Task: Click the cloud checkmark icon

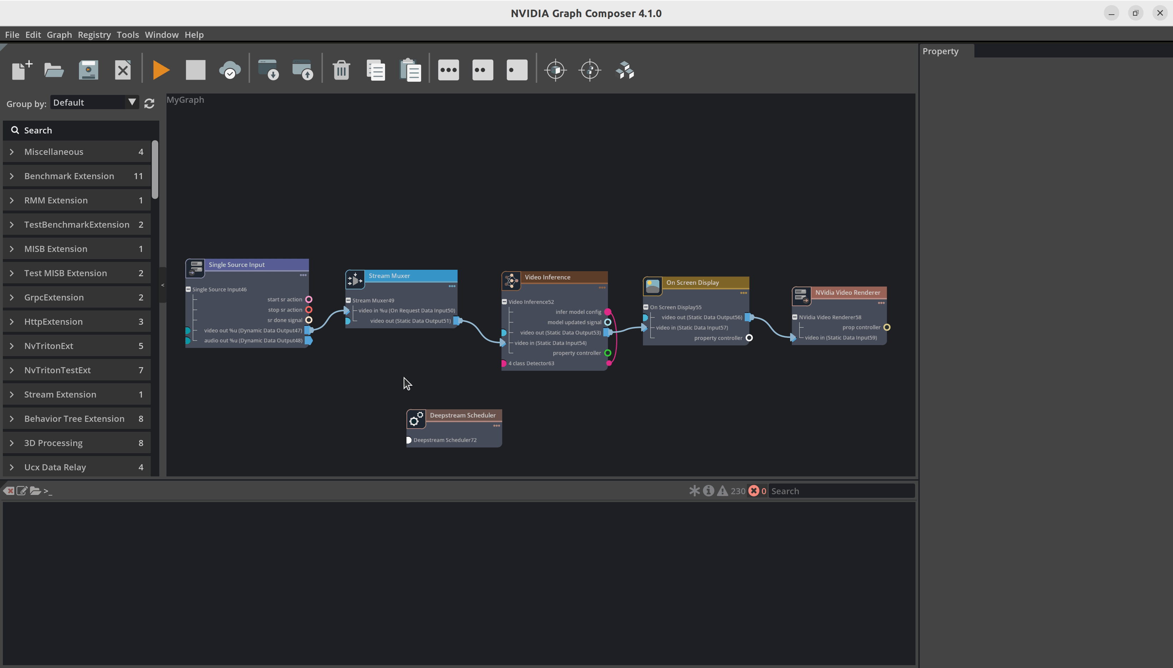Action: 230,70
